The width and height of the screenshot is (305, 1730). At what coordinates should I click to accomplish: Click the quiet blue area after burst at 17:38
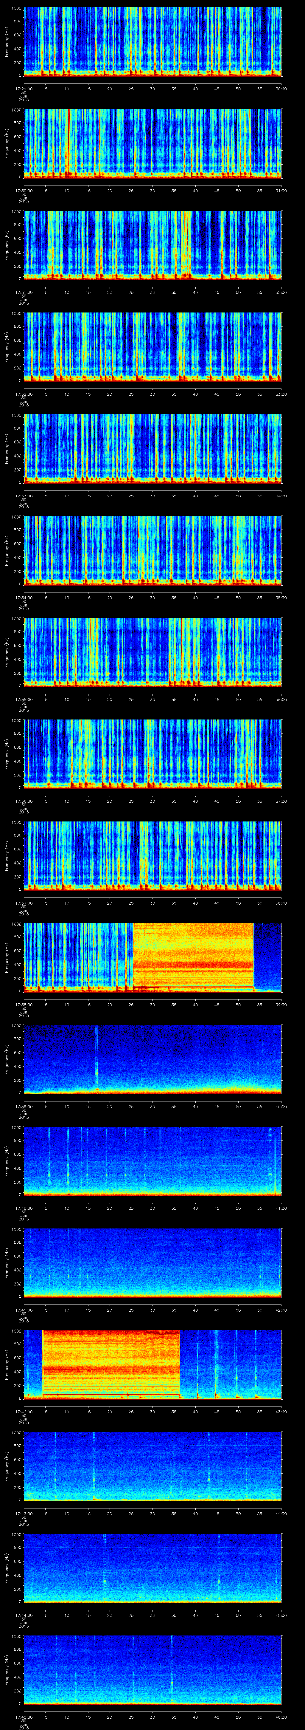(x=267, y=956)
